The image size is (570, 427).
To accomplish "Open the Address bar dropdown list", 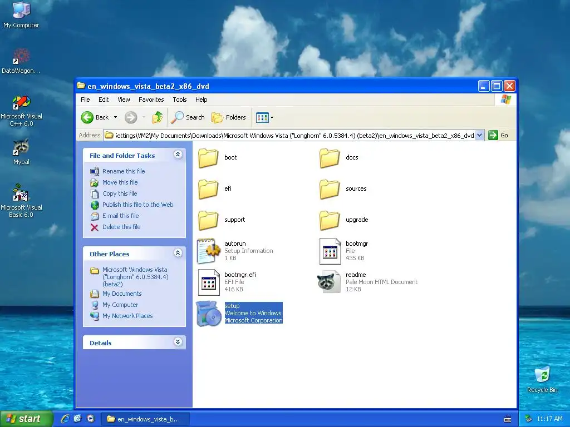I will tap(479, 135).
